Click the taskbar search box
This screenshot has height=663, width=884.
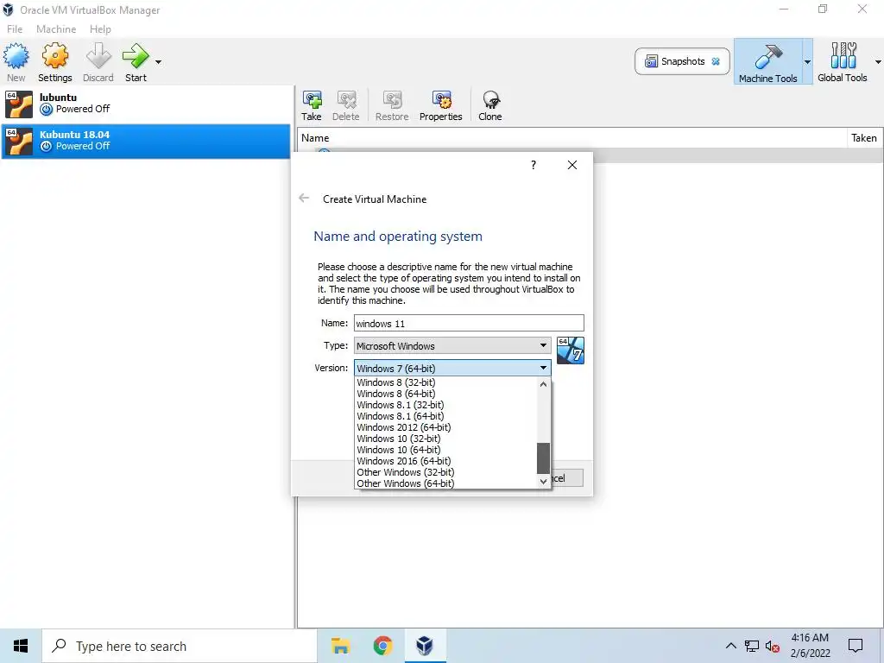(x=180, y=646)
